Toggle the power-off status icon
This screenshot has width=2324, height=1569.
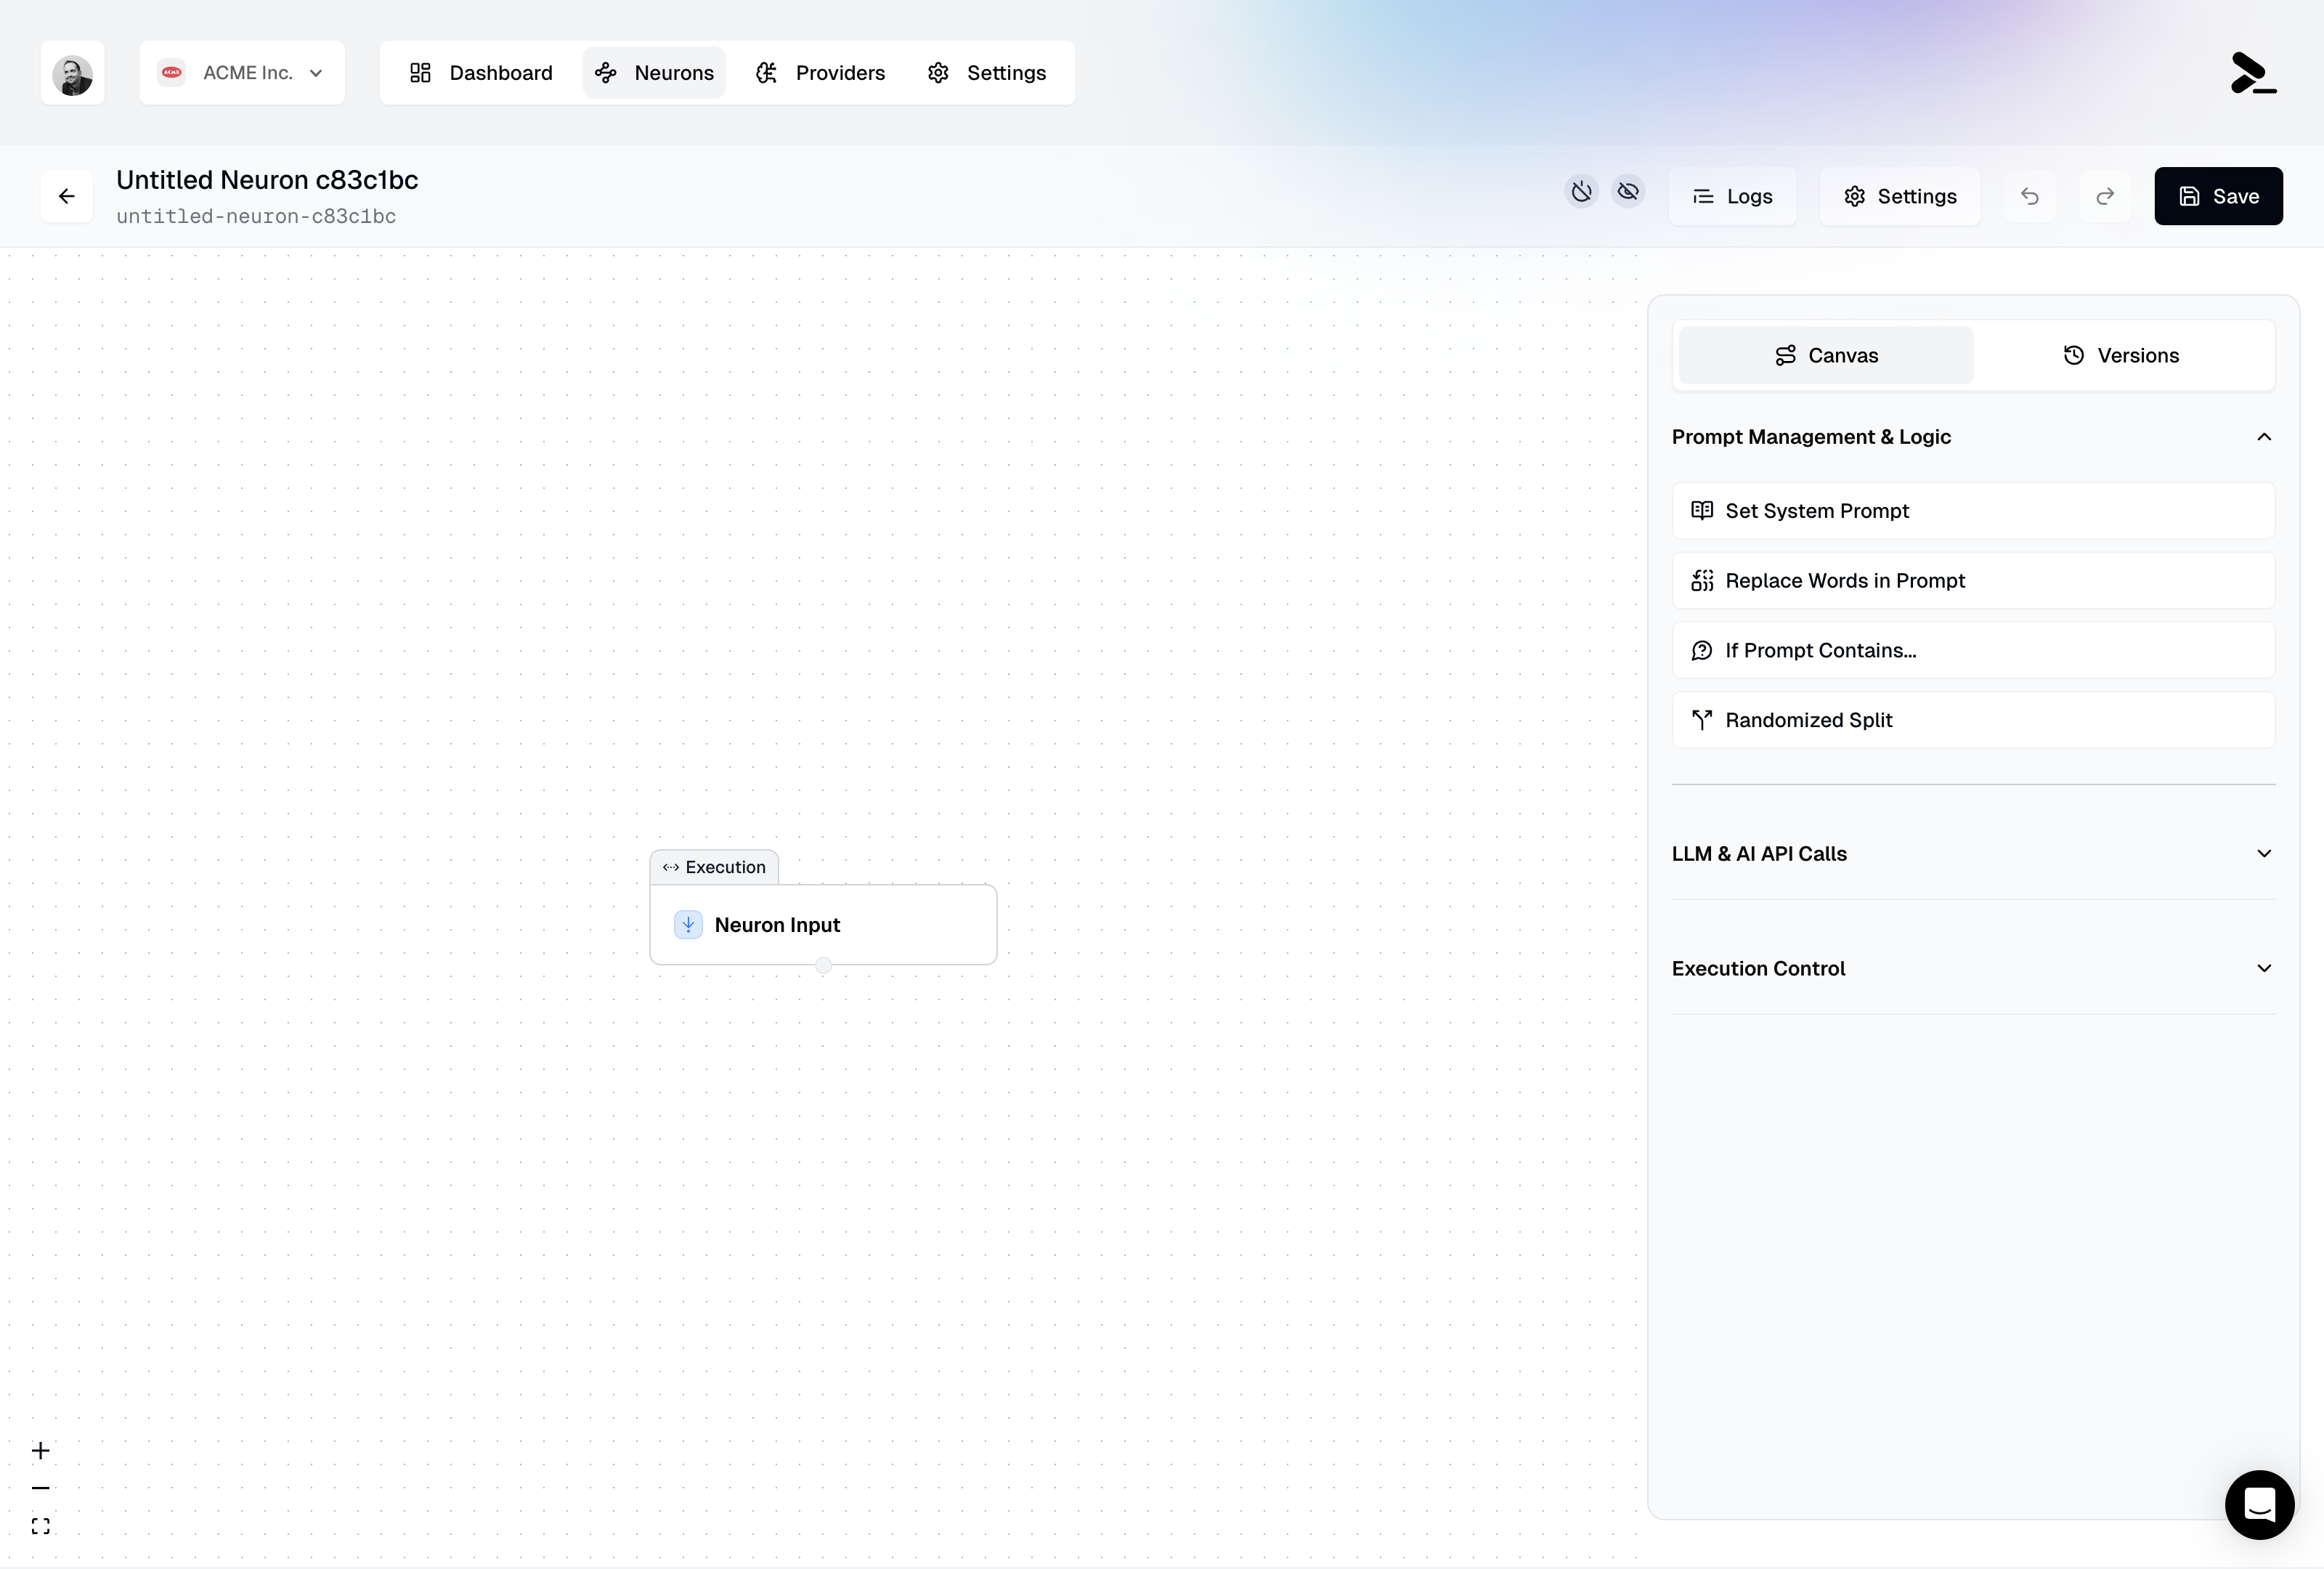point(1581,191)
